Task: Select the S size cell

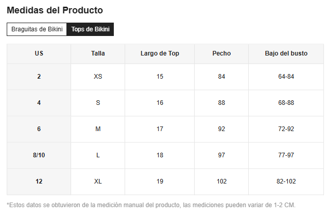Action: (98, 103)
